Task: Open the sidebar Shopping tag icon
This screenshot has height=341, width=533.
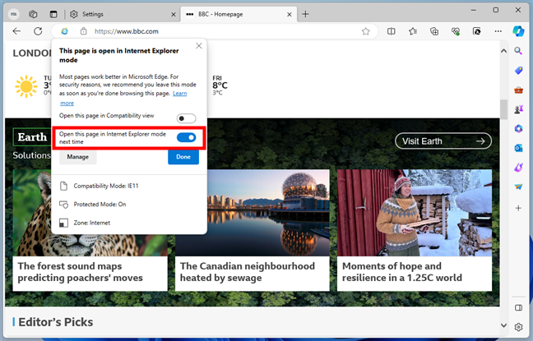Action: (x=518, y=71)
